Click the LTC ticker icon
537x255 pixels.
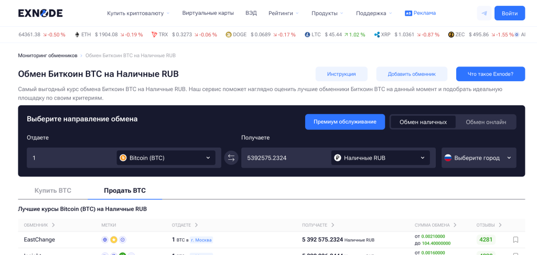pyautogui.click(x=307, y=35)
